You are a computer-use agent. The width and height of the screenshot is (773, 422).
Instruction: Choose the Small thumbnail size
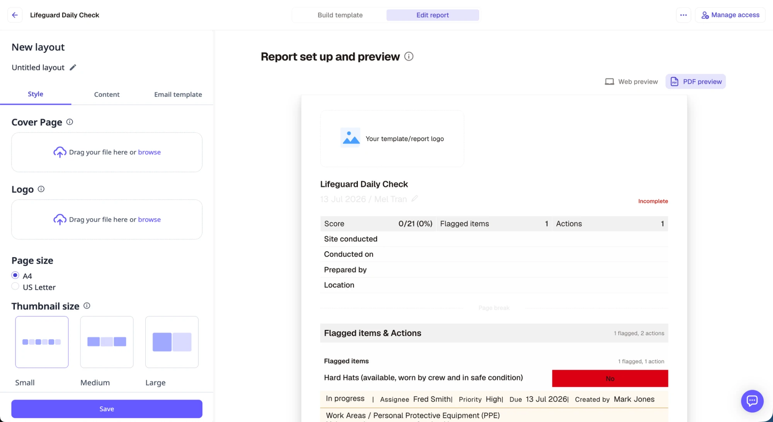click(x=42, y=342)
